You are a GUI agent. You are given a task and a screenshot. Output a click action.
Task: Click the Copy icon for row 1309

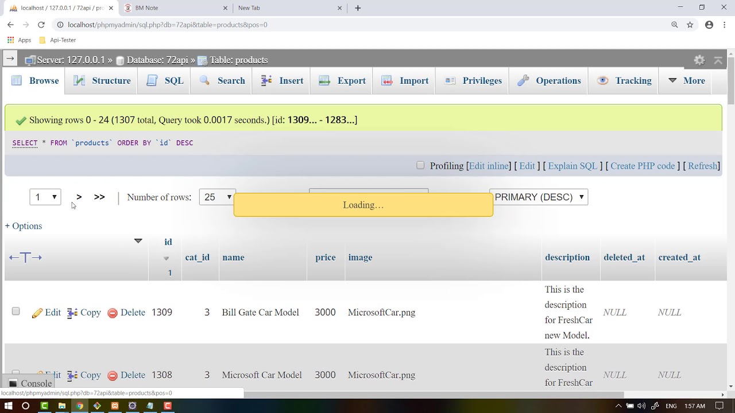click(x=72, y=313)
